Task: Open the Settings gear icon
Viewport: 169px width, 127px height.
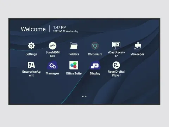Action: tap(31, 46)
